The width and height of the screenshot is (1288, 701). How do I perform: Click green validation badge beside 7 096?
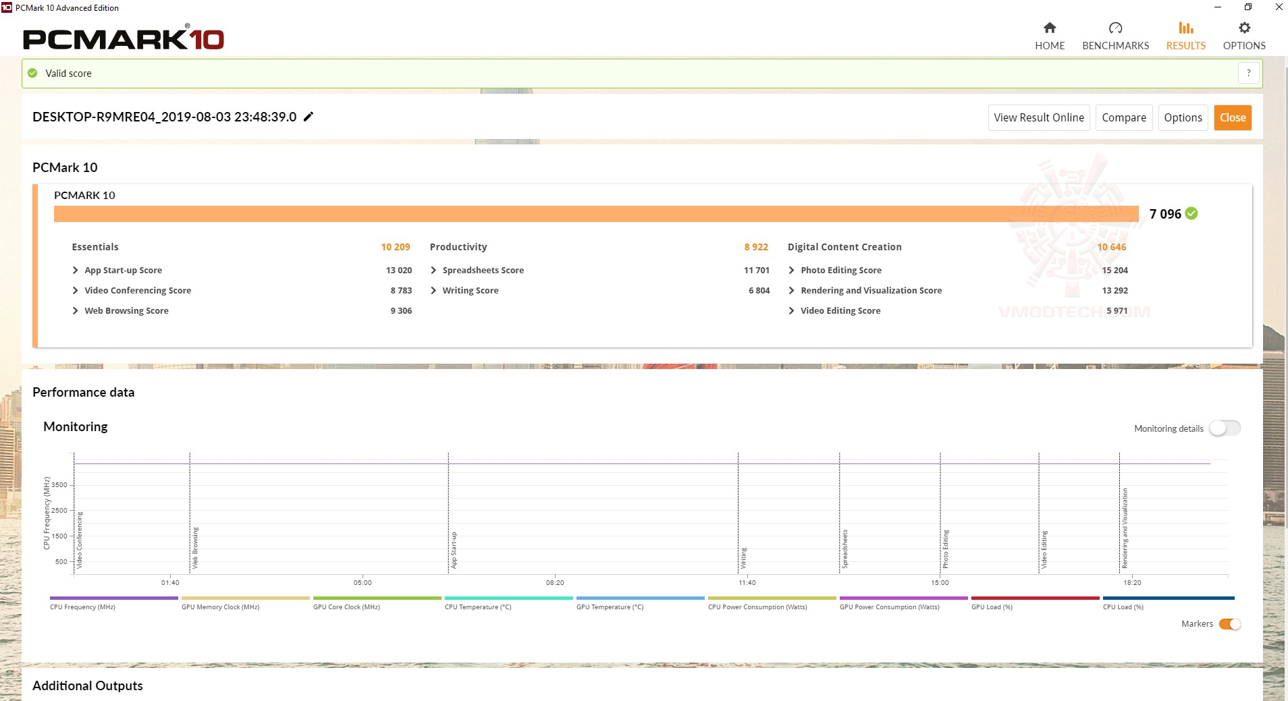pyautogui.click(x=1191, y=213)
